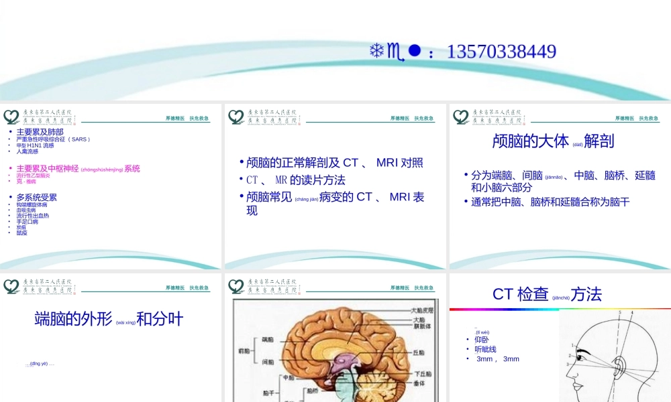The width and height of the screenshot is (671, 402).
Task: Toggle the bullet next to 多系统受累
Action: pyautogui.click(x=11, y=196)
